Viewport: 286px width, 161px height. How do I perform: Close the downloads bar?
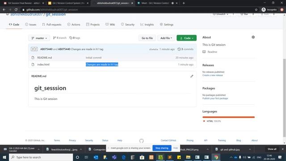[283, 149]
